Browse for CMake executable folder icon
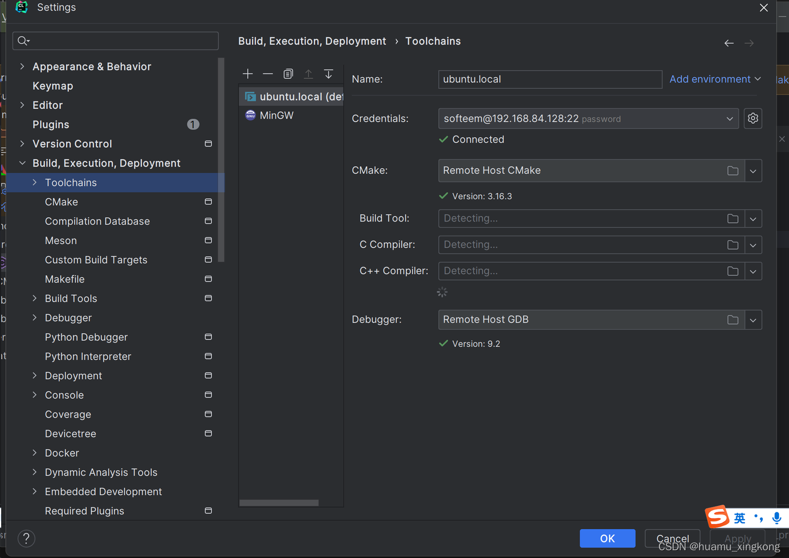Image resolution: width=789 pixels, height=558 pixels. 733,171
